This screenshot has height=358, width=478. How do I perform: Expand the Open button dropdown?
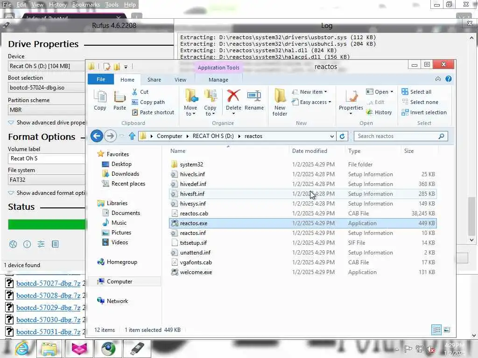tap(392, 92)
